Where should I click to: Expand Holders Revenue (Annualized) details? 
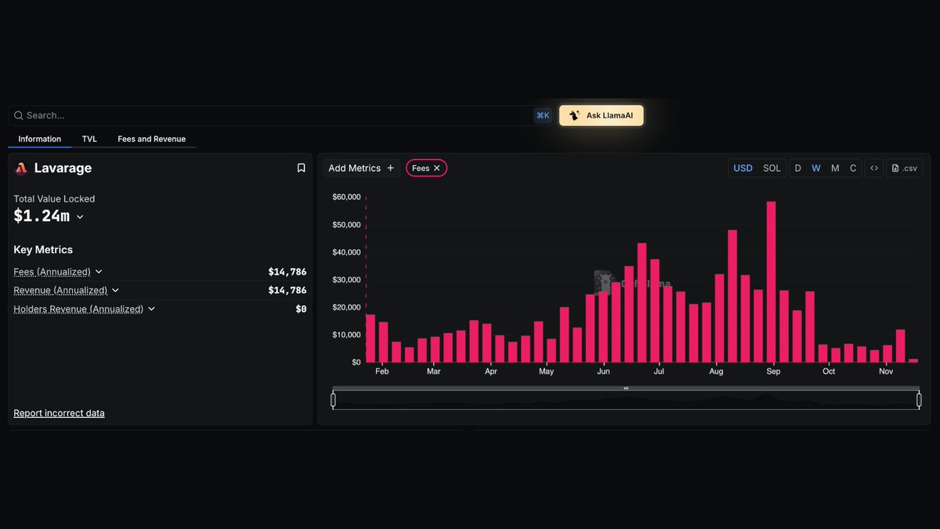pyautogui.click(x=152, y=309)
